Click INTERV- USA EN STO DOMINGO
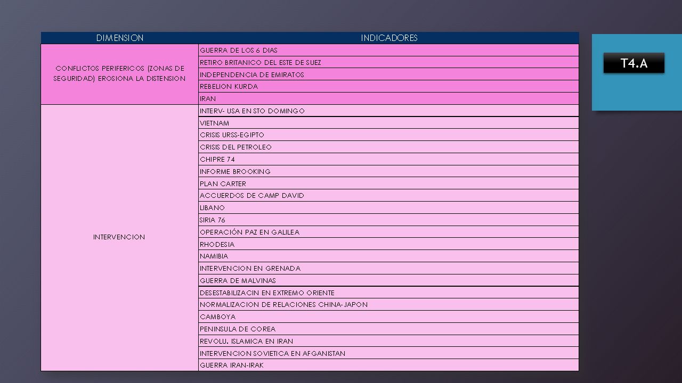 pyautogui.click(x=388, y=111)
